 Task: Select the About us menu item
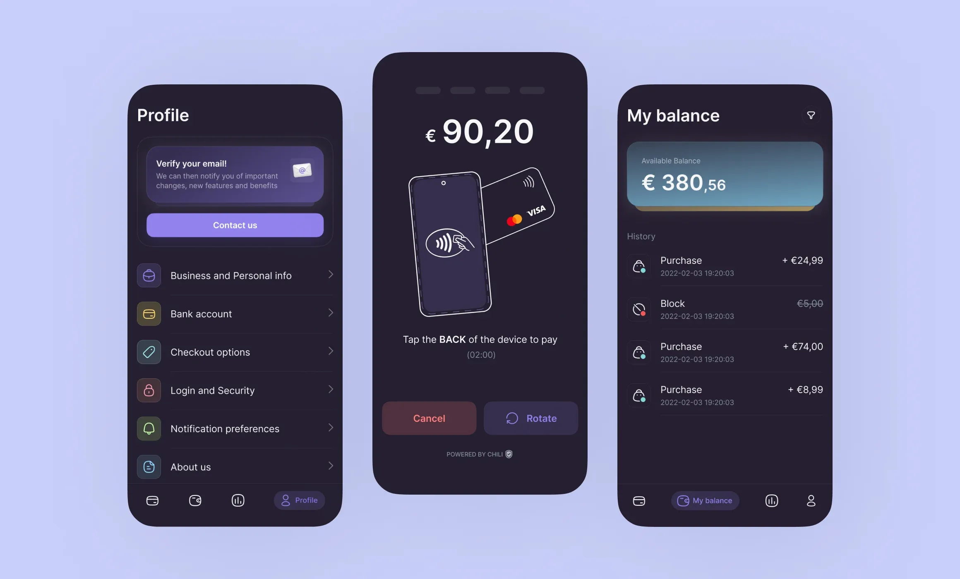[x=235, y=467]
